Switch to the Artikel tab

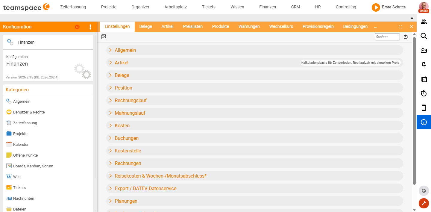click(x=167, y=26)
